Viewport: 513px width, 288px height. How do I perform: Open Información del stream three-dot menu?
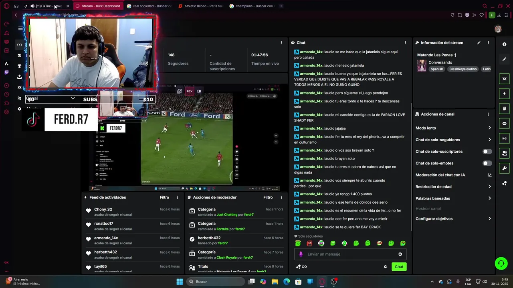[x=488, y=43]
